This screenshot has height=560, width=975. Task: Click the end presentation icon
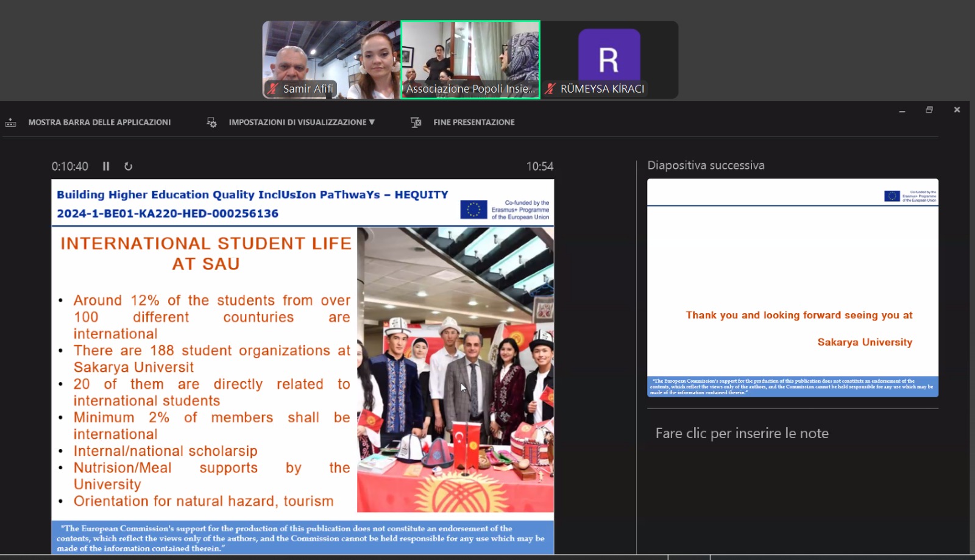point(416,122)
